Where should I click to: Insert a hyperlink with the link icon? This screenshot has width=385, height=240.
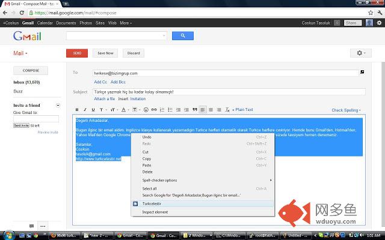pos(154,110)
